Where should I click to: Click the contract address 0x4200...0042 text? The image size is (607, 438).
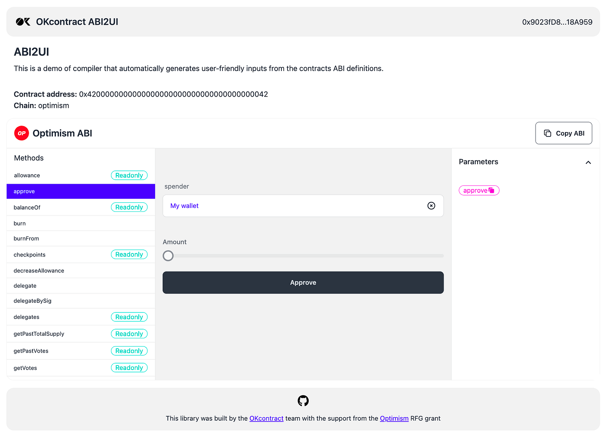173,94
